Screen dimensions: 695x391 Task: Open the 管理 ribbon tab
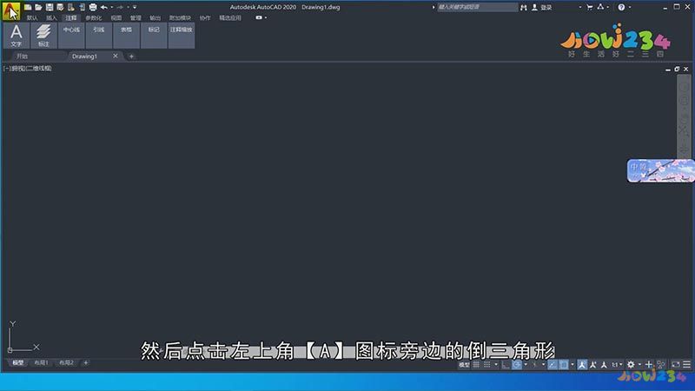136,17
